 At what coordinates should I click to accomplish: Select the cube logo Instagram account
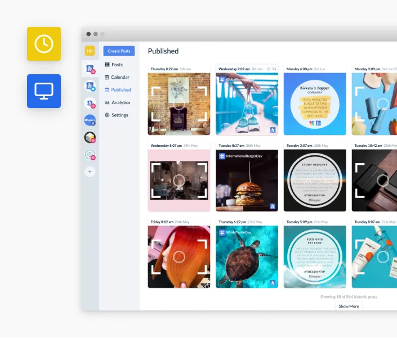90,137
